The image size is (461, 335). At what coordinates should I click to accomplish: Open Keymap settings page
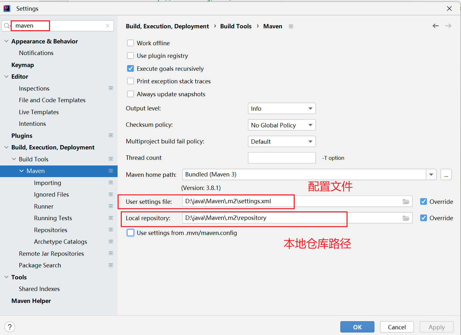click(x=23, y=65)
